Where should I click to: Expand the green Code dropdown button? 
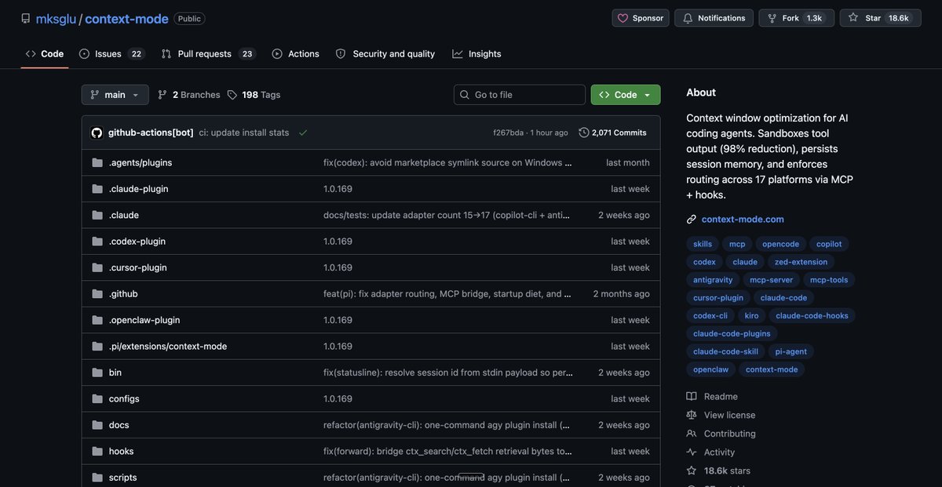[626, 95]
